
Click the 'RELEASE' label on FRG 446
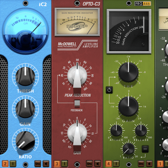pos(141,140)
